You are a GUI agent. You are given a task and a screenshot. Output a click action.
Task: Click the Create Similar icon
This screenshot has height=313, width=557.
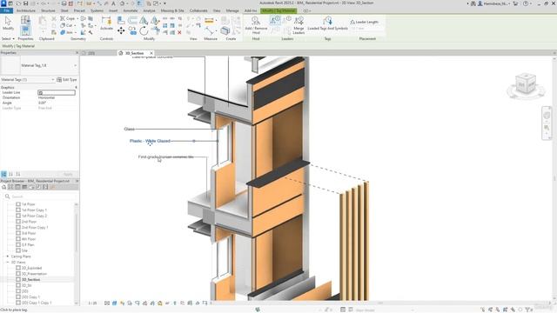[x=225, y=31]
